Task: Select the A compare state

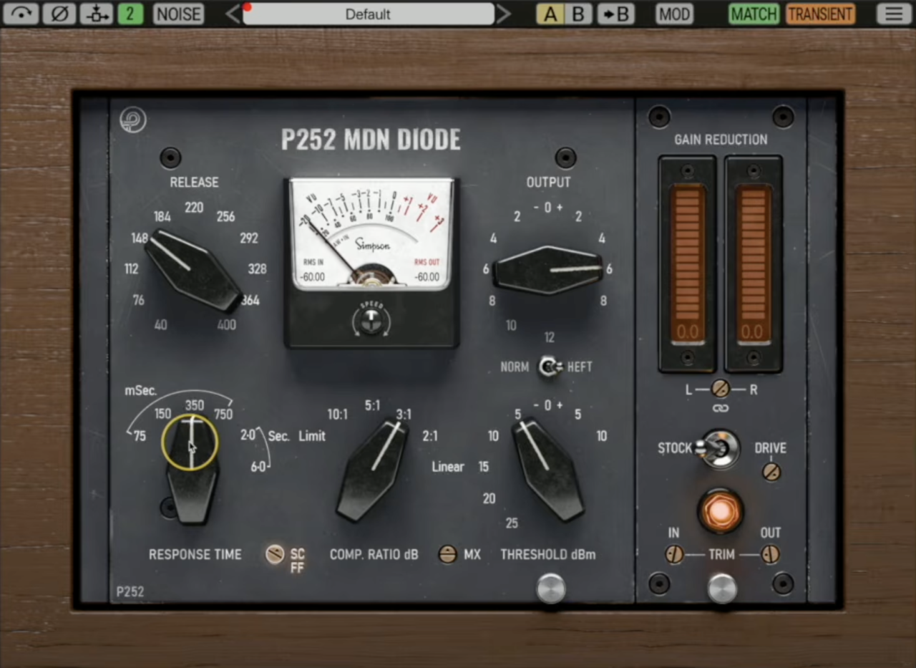Action: pos(550,14)
